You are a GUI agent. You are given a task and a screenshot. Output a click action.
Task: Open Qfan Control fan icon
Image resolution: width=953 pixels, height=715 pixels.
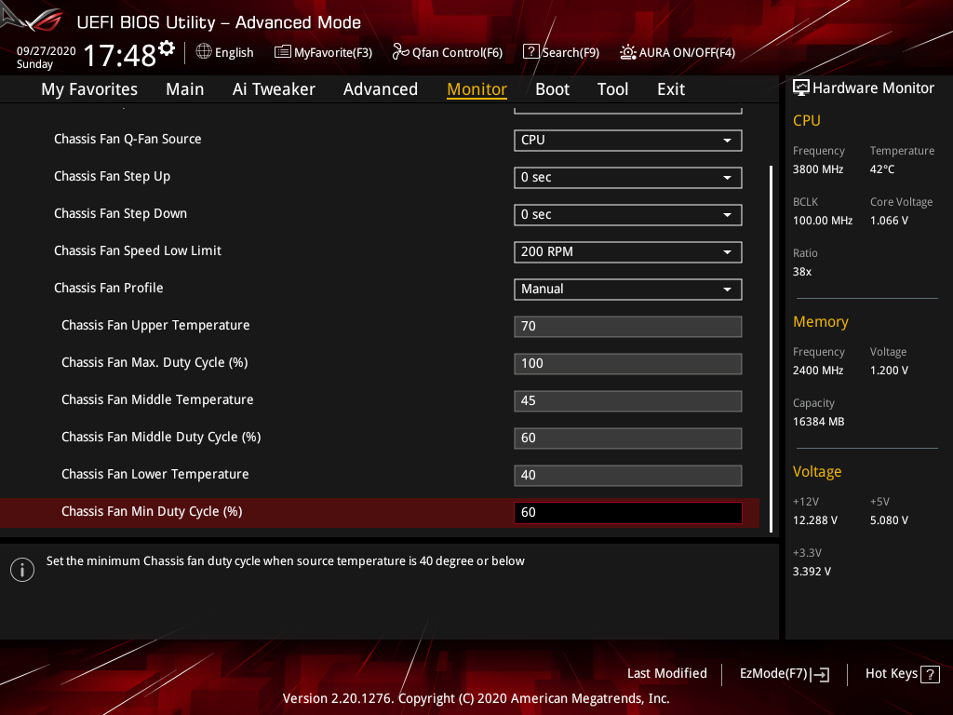[x=400, y=52]
